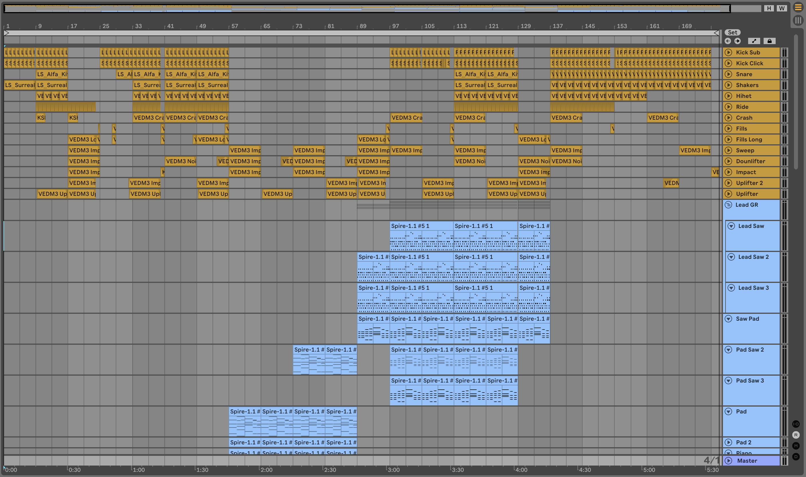Toggle the Track Delay (D) visibility button
This screenshot has width=806, height=477.
(796, 456)
